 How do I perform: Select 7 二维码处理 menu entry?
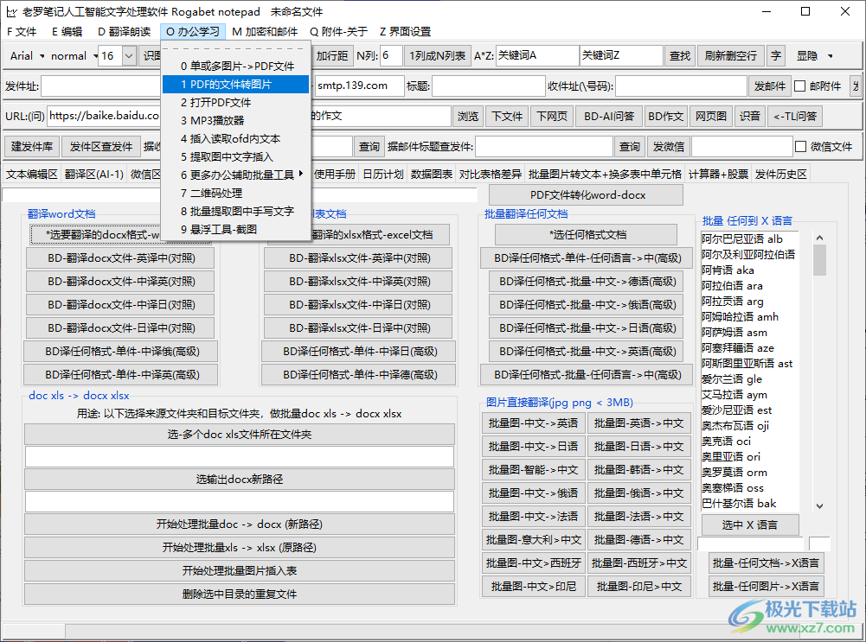tap(236, 194)
